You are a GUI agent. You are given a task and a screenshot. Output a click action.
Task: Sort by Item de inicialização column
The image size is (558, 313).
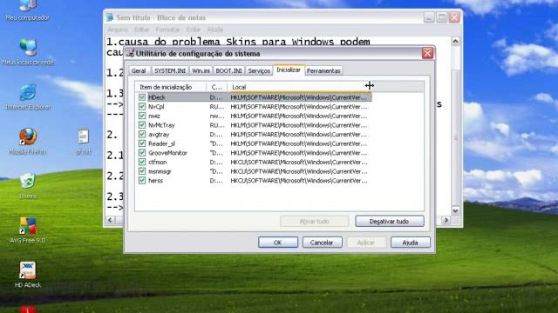(x=171, y=87)
